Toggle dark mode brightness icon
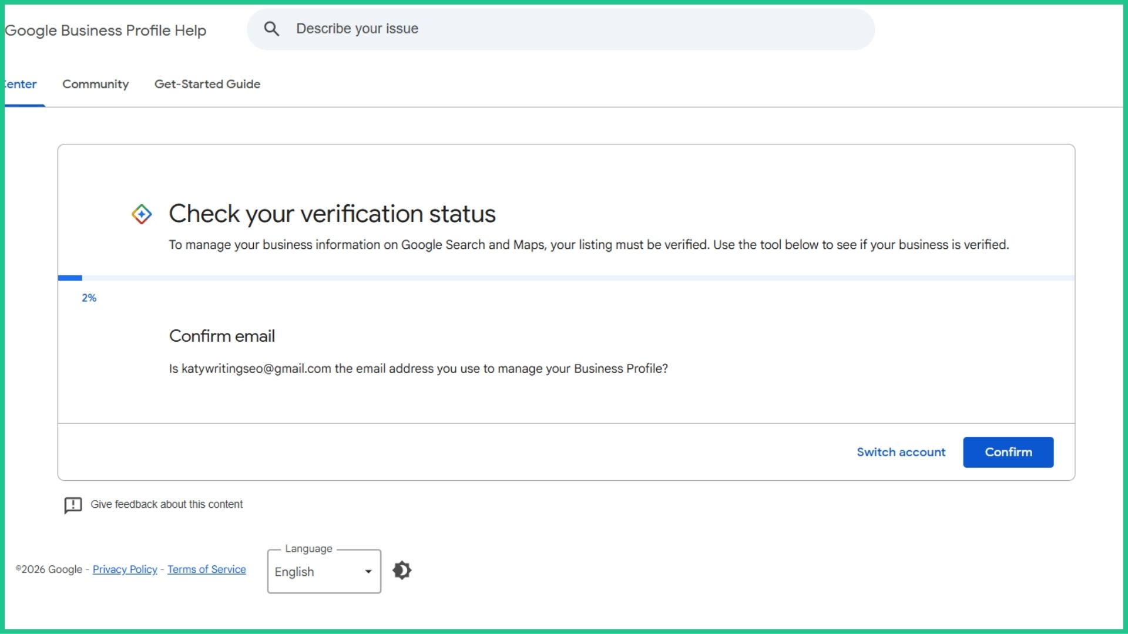The width and height of the screenshot is (1128, 634). (x=402, y=570)
